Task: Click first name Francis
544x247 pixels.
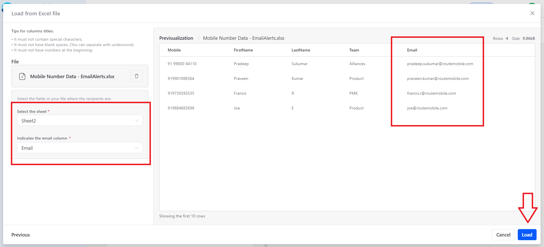Action: tap(240, 93)
